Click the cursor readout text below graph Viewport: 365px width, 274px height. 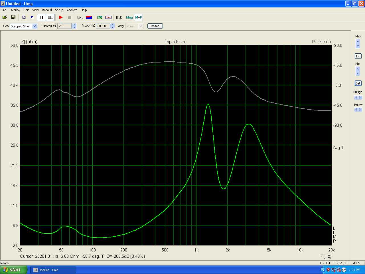[82, 256]
